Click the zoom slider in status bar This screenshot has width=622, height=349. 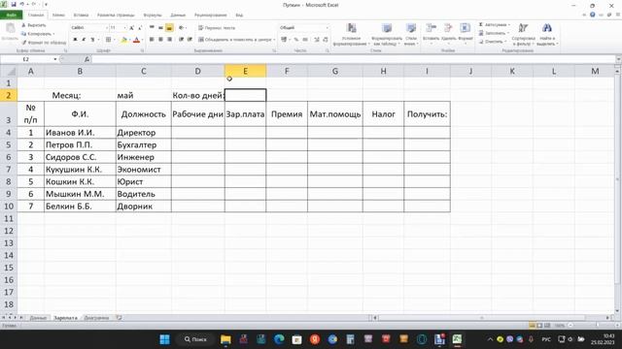[x=597, y=326]
